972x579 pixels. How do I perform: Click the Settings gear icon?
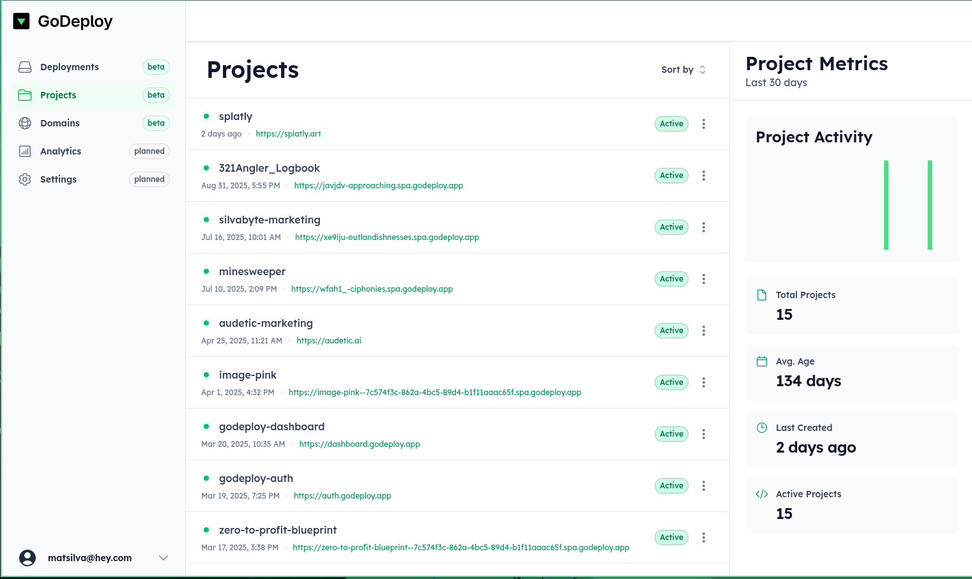point(25,179)
